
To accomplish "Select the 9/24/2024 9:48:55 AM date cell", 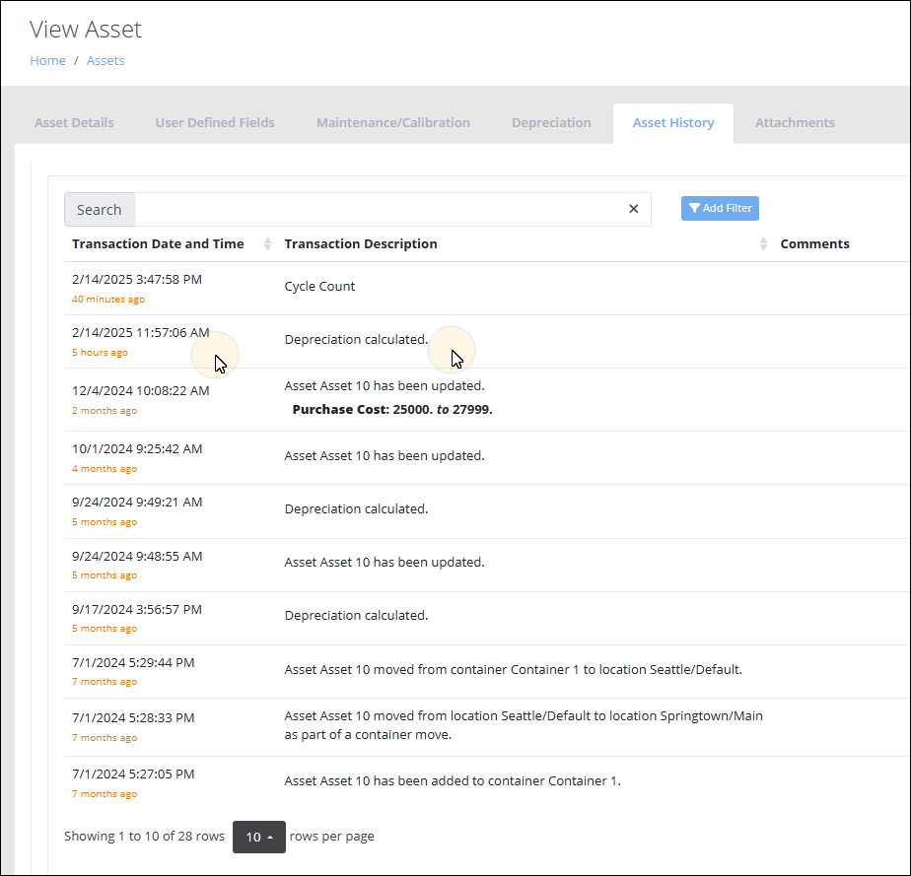I will point(137,556).
